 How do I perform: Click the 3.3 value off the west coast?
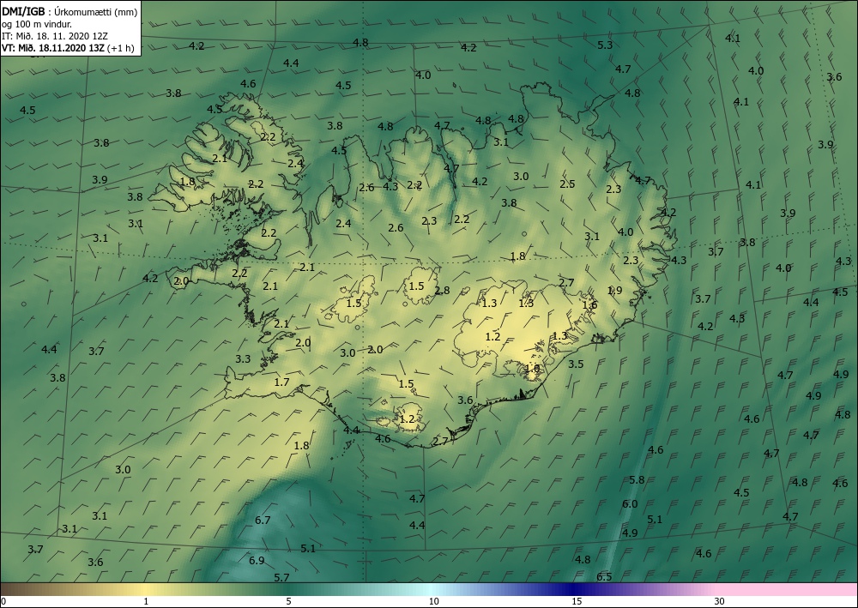click(243, 359)
